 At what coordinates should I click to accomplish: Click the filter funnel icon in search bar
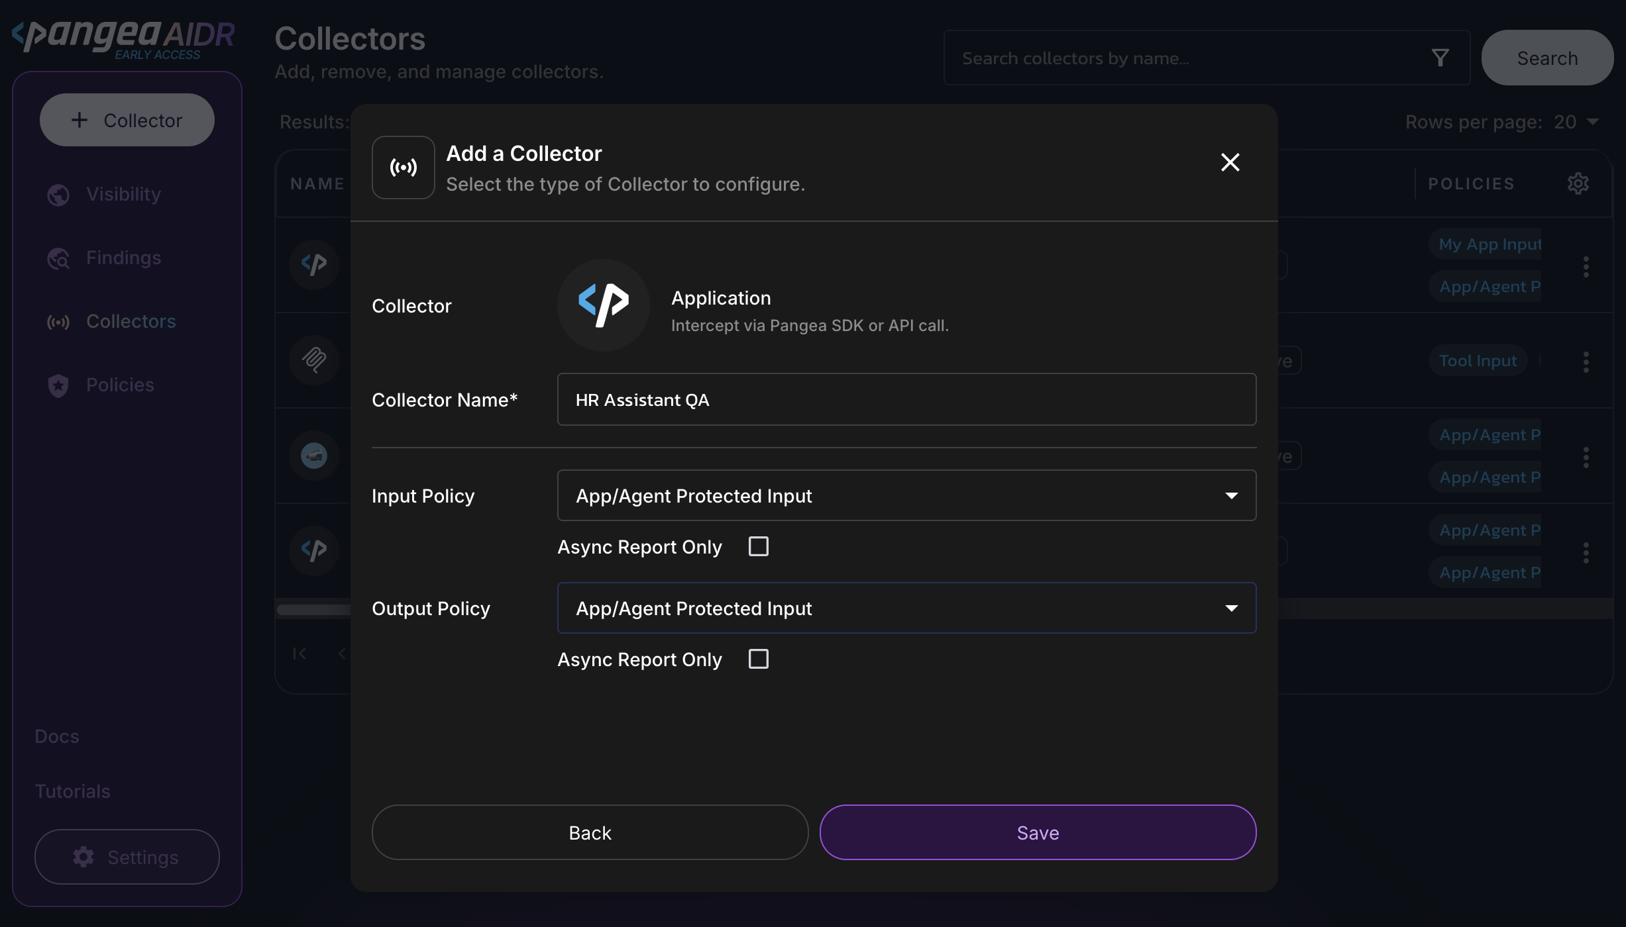[1440, 58]
